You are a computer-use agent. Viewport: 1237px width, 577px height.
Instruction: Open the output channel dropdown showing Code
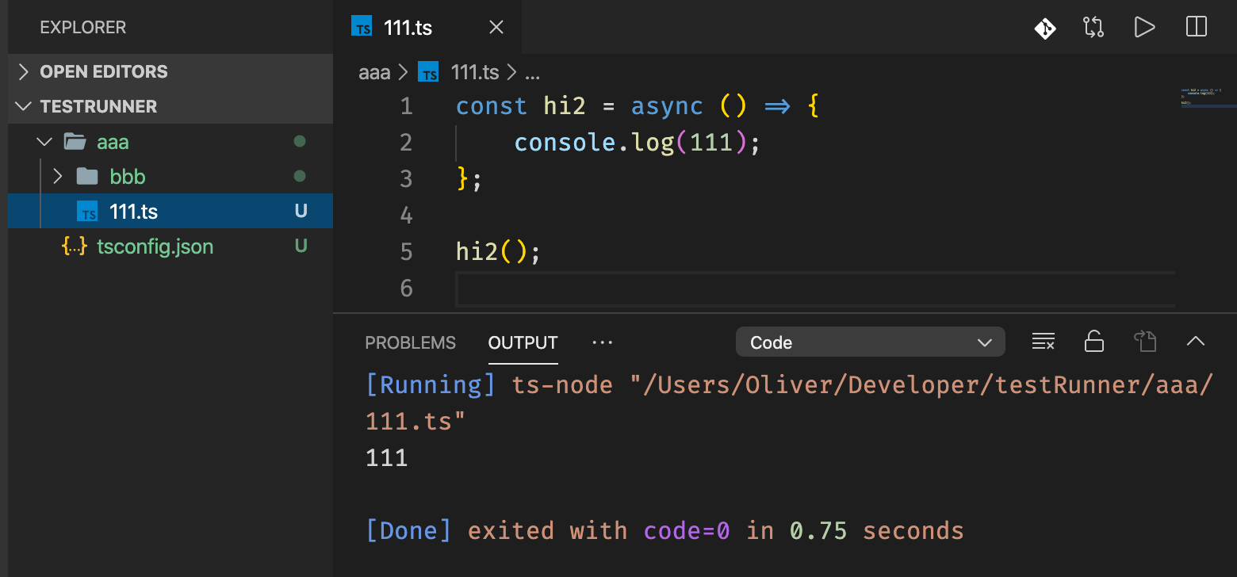point(870,342)
